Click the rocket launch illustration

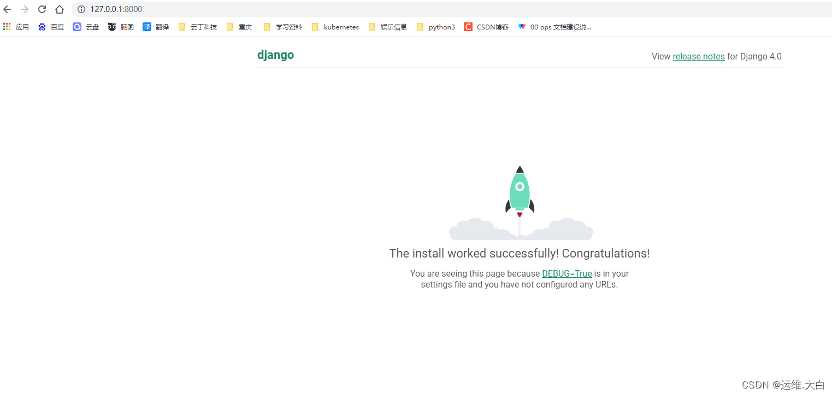pos(521,203)
